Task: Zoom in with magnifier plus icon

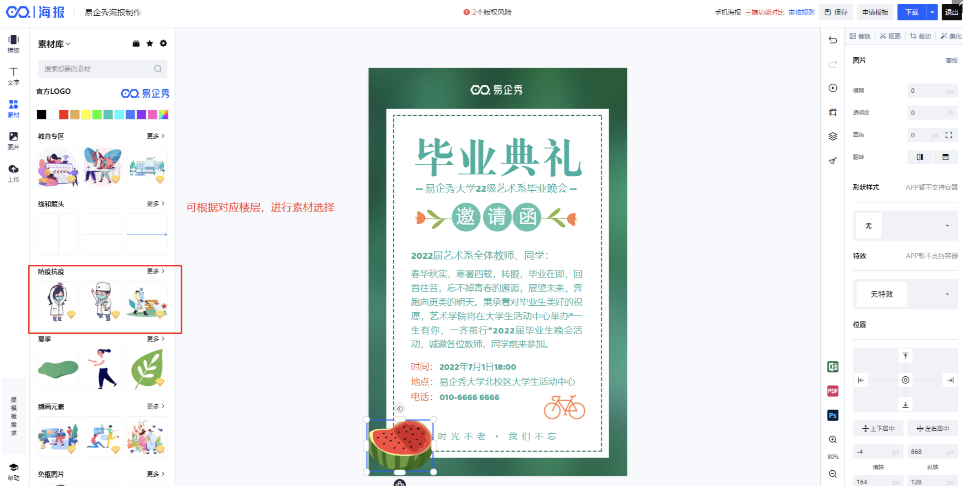Action: click(832, 439)
